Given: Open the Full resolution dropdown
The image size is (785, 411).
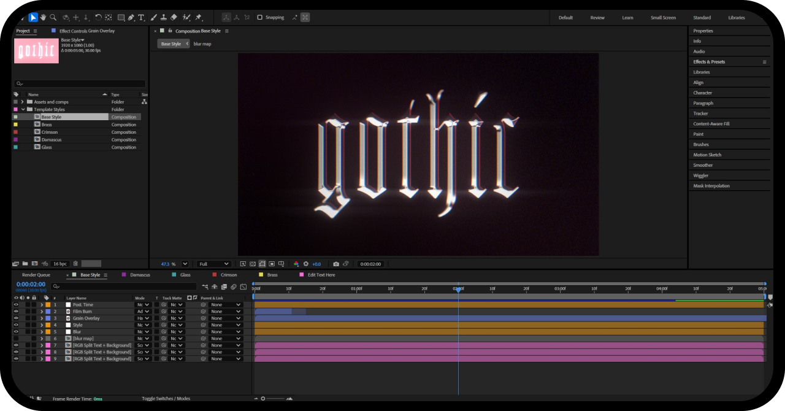Looking at the screenshot, I should pyautogui.click(x=213, y=264).
